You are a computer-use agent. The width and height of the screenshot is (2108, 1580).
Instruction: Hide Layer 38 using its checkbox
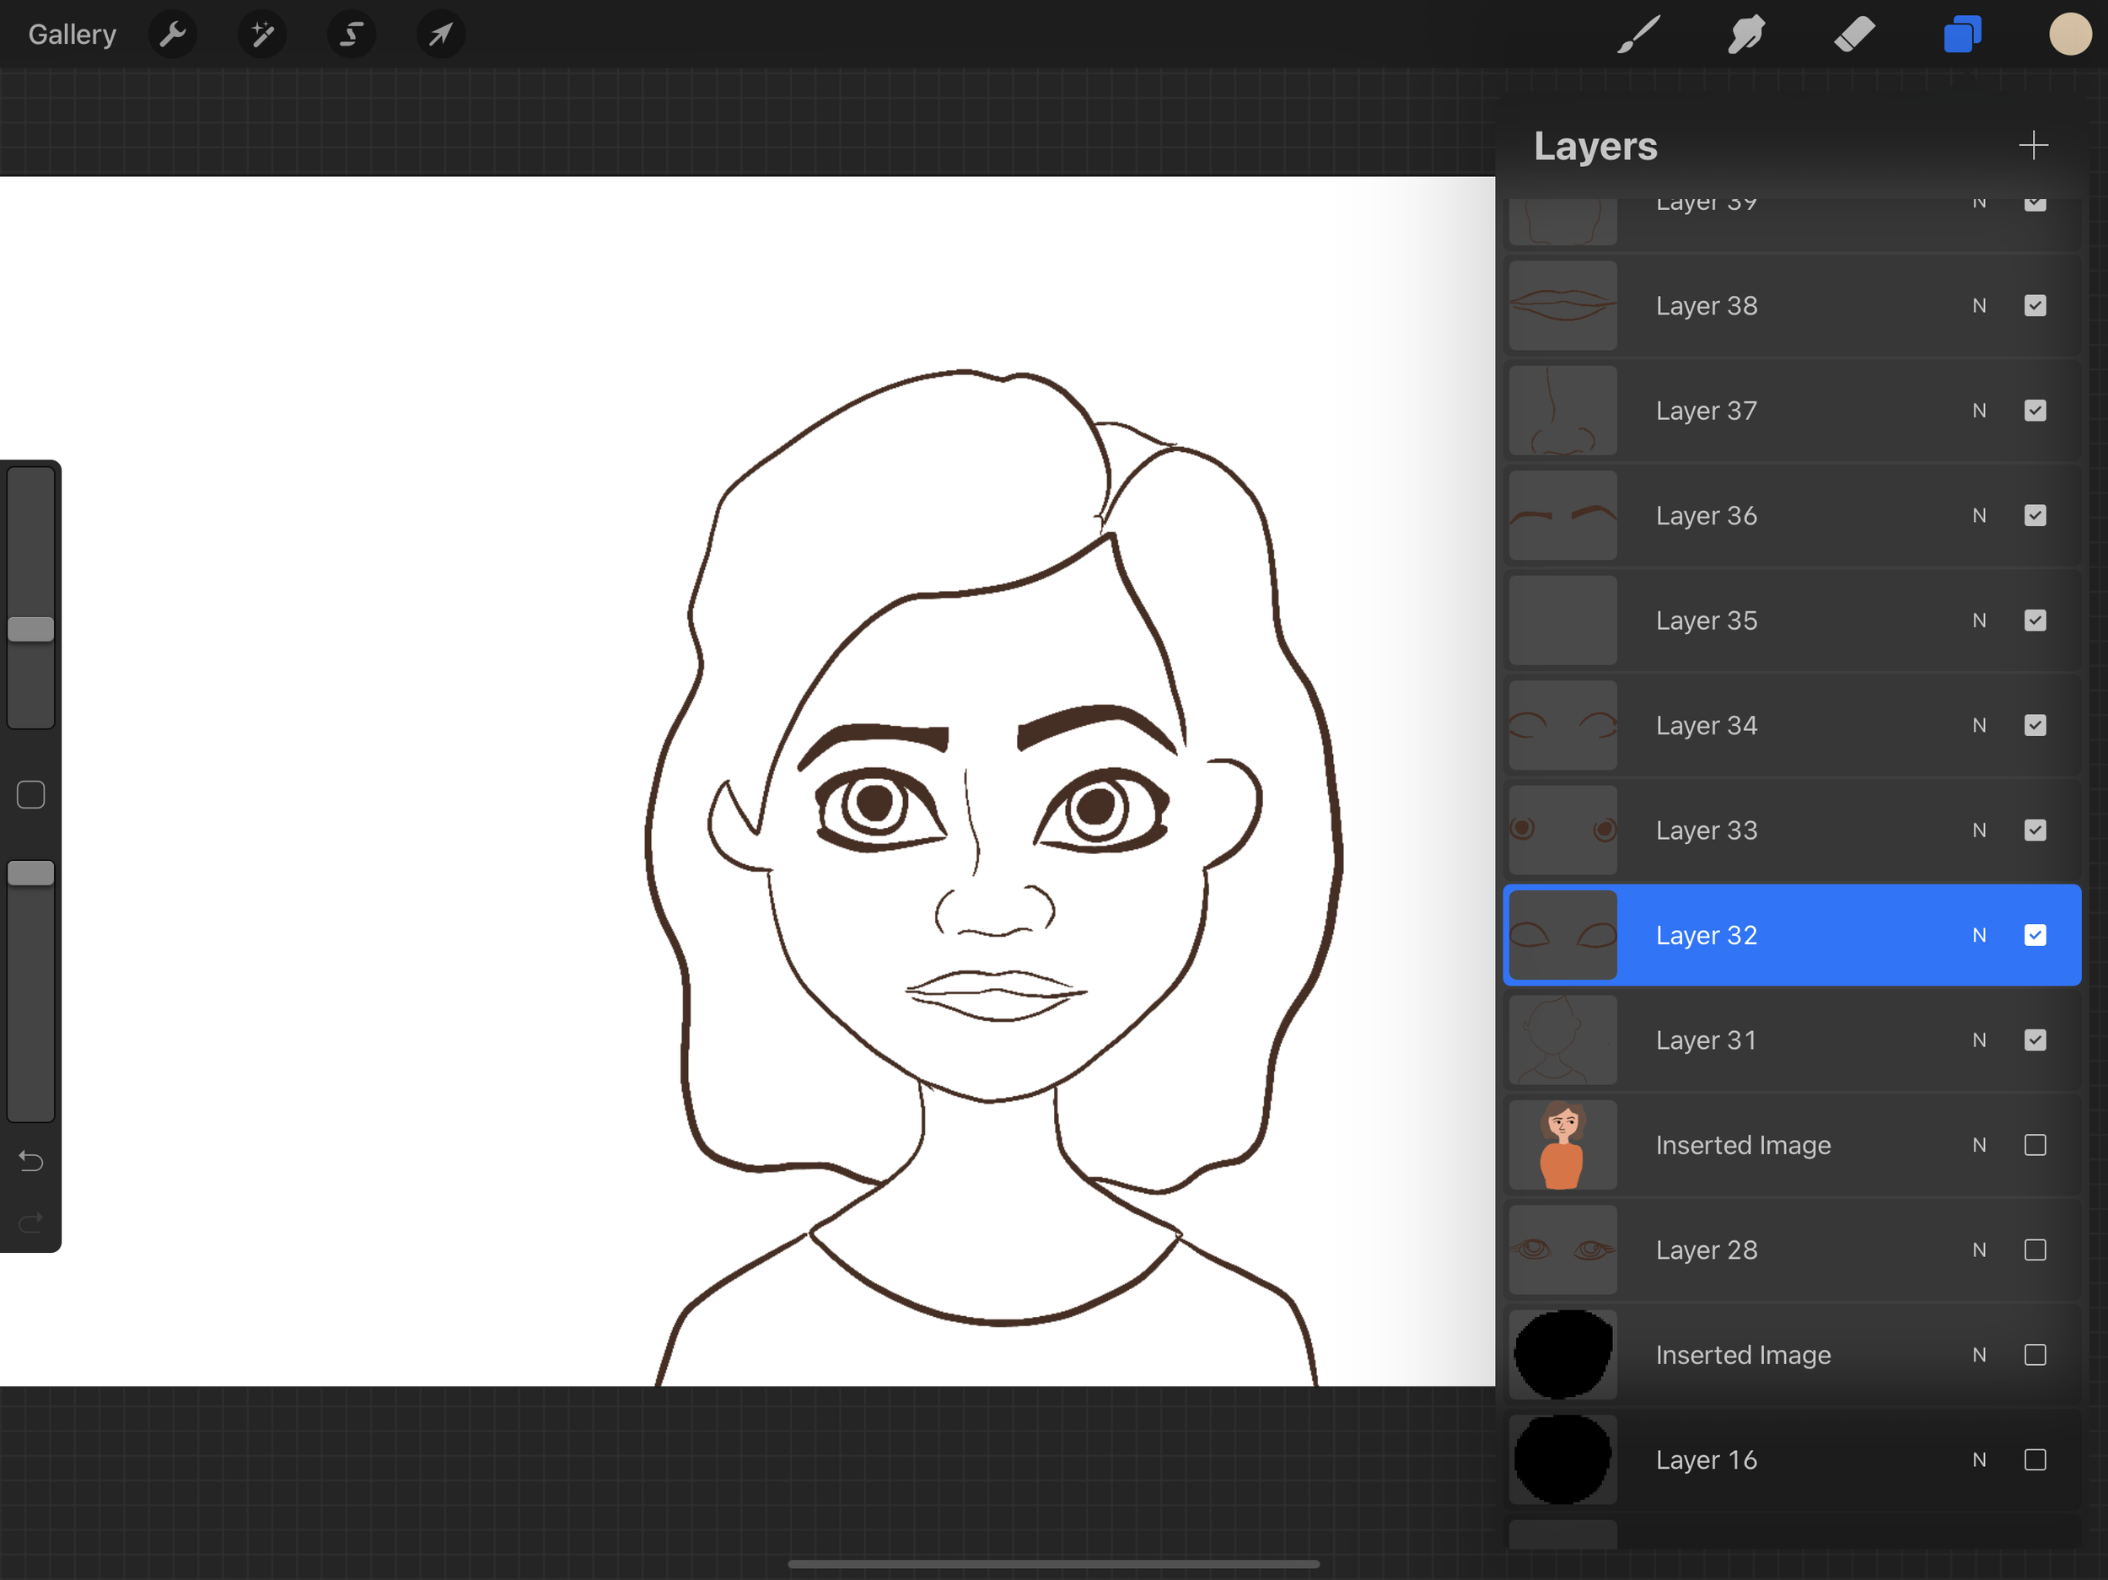pyautogui.click(x=2035, y=306)
